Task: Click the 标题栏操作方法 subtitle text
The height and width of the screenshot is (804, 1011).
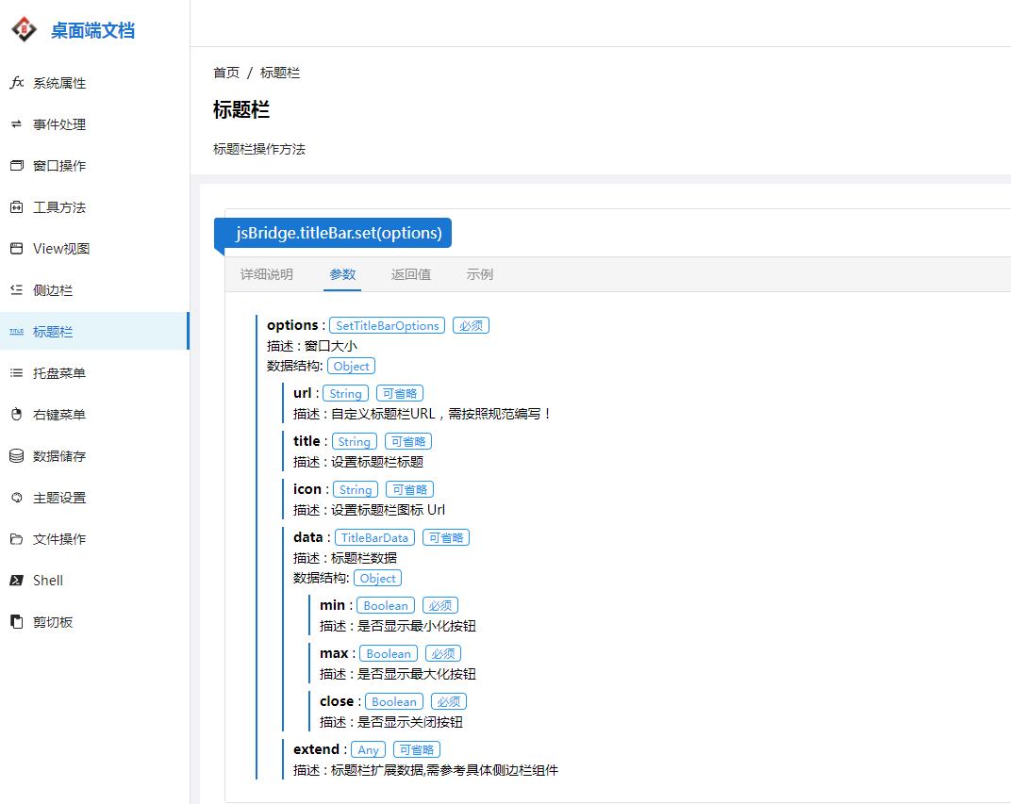Action: pos(259,150)
